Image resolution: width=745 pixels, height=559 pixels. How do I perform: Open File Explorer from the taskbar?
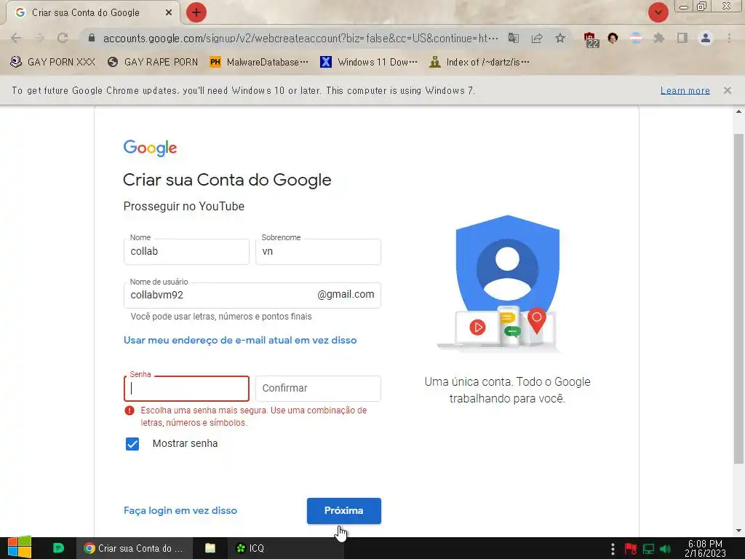click(x=210, y=548)
